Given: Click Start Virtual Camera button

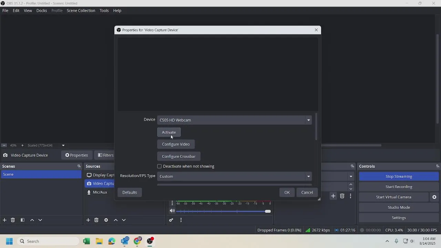Looking at the screenshot, I should click(393, 197).
